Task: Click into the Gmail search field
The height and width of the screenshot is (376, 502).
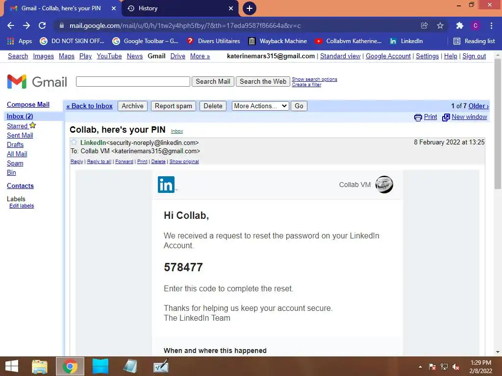Action: click(133, 82)
